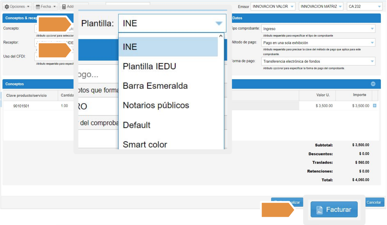Select the Default template option
Viewport: 387px width, 225px height.
pyautogui.click(x=136, y=125)
